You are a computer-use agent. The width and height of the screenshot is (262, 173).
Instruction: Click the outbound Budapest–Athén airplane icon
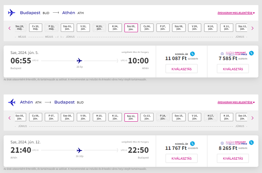point(12,13)
